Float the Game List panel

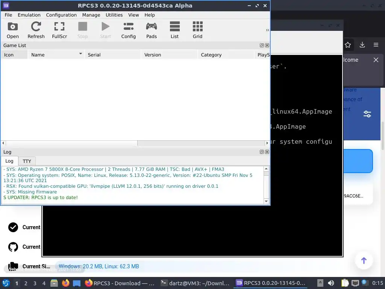tap(262, 45)
